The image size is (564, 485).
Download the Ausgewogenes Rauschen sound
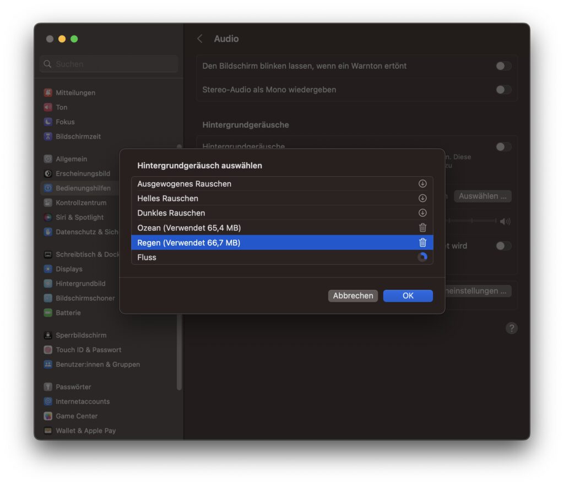point(422,184)
